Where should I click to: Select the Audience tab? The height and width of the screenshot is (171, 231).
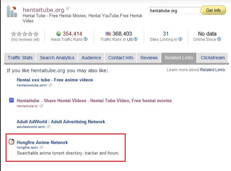91,58
